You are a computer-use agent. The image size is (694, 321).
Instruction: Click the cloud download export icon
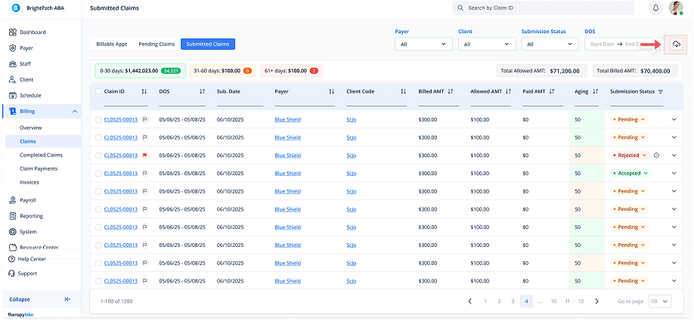point(676,45)
